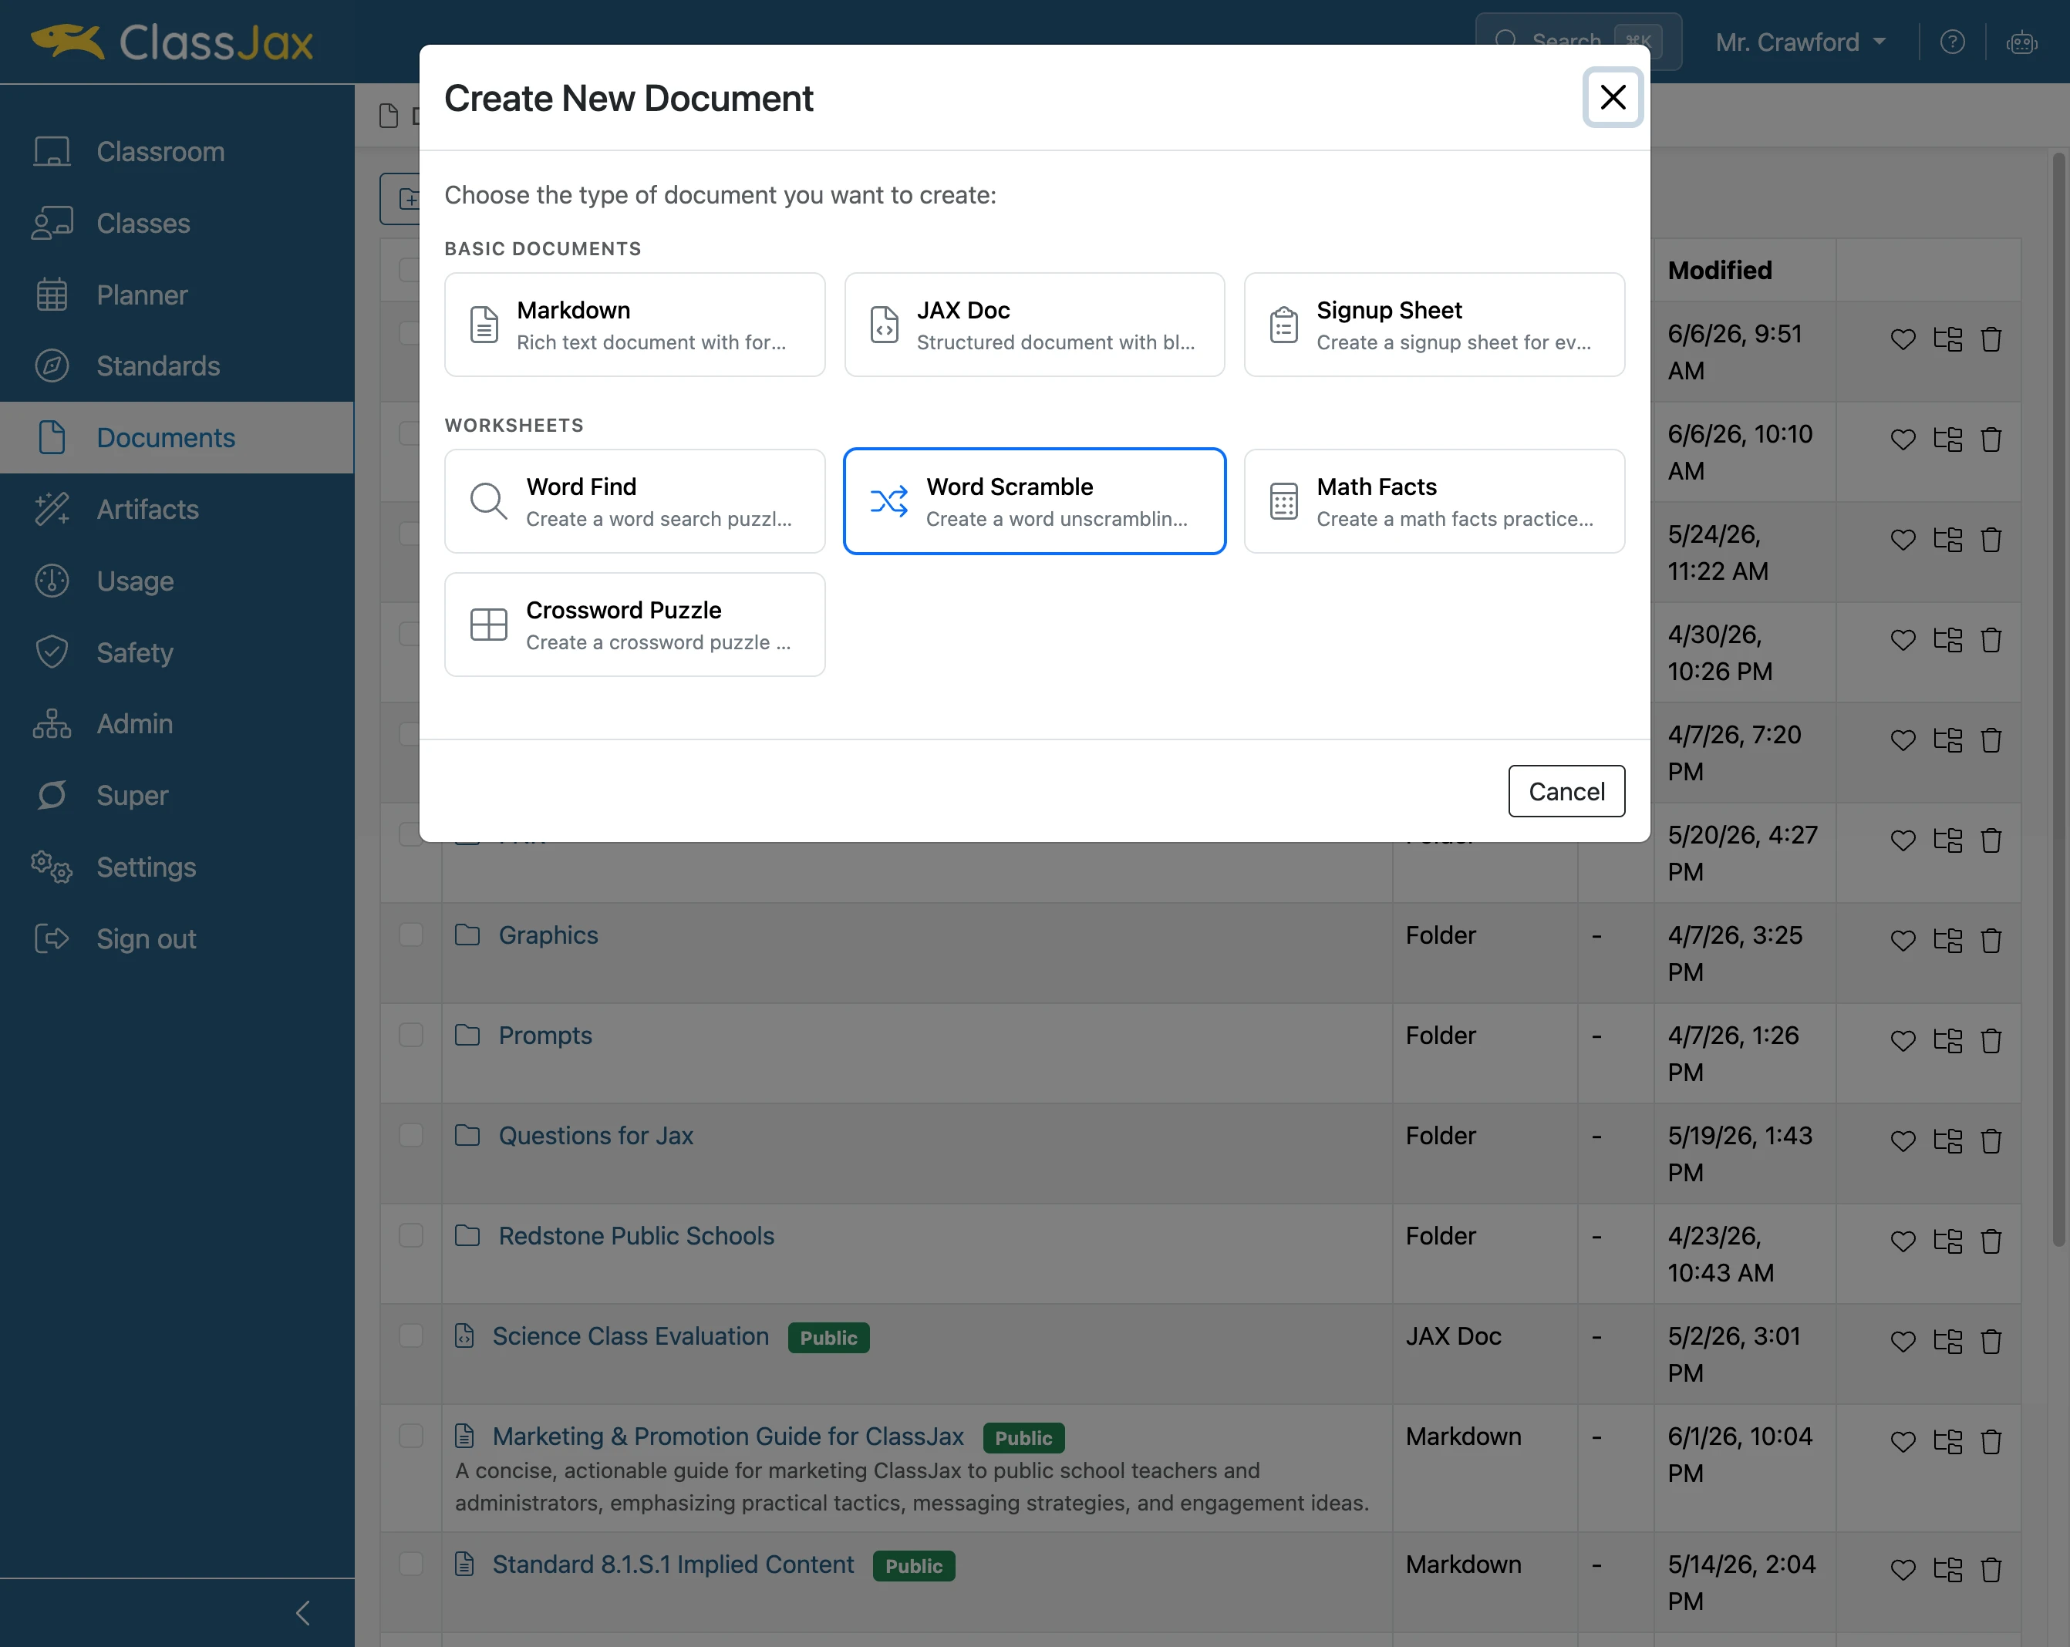
Task: Click the ClassJax logo
Action: [x=173, y=42]
